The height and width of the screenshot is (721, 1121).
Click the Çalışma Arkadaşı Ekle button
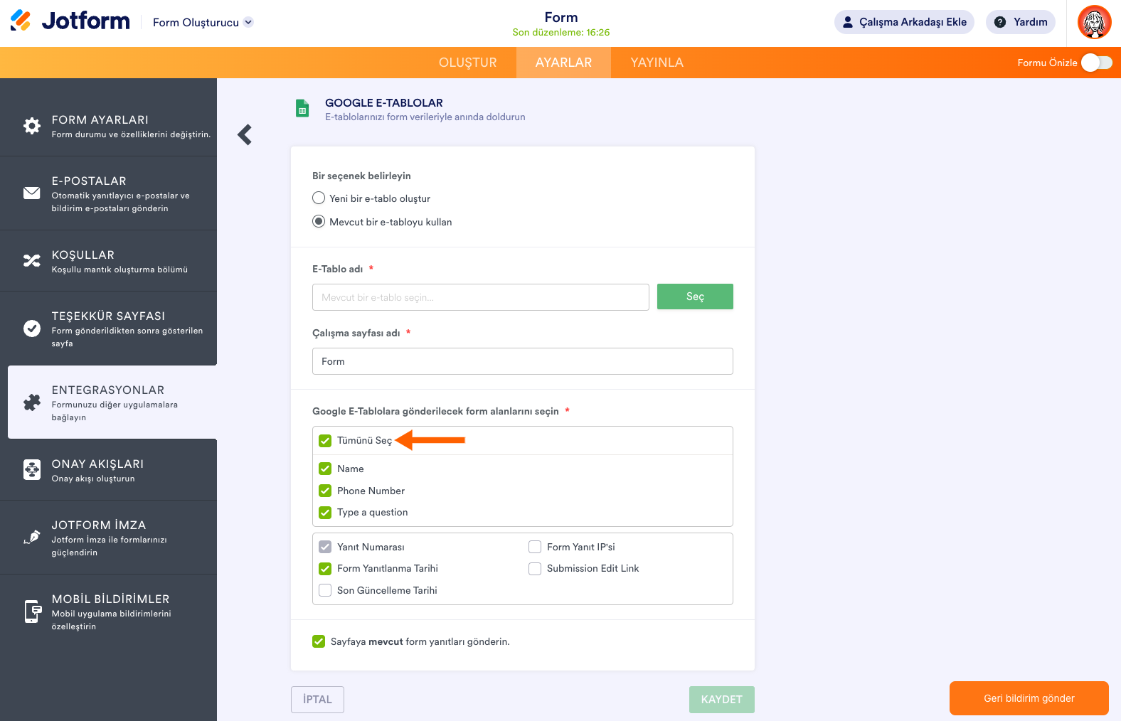(x=903, y=22)
